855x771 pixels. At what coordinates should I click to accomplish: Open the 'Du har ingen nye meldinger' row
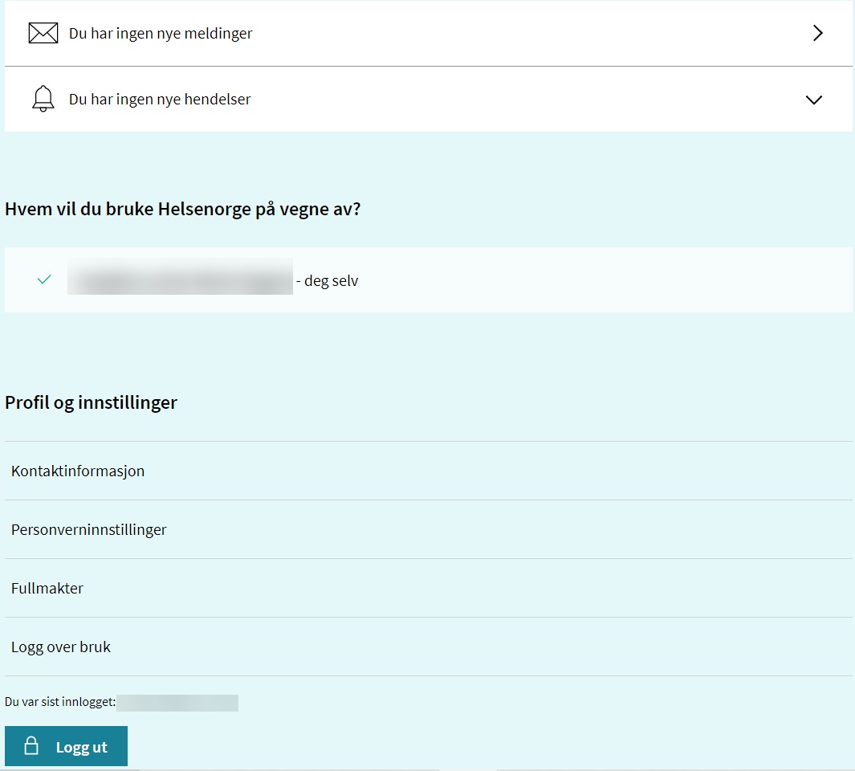tap(161, 34)
